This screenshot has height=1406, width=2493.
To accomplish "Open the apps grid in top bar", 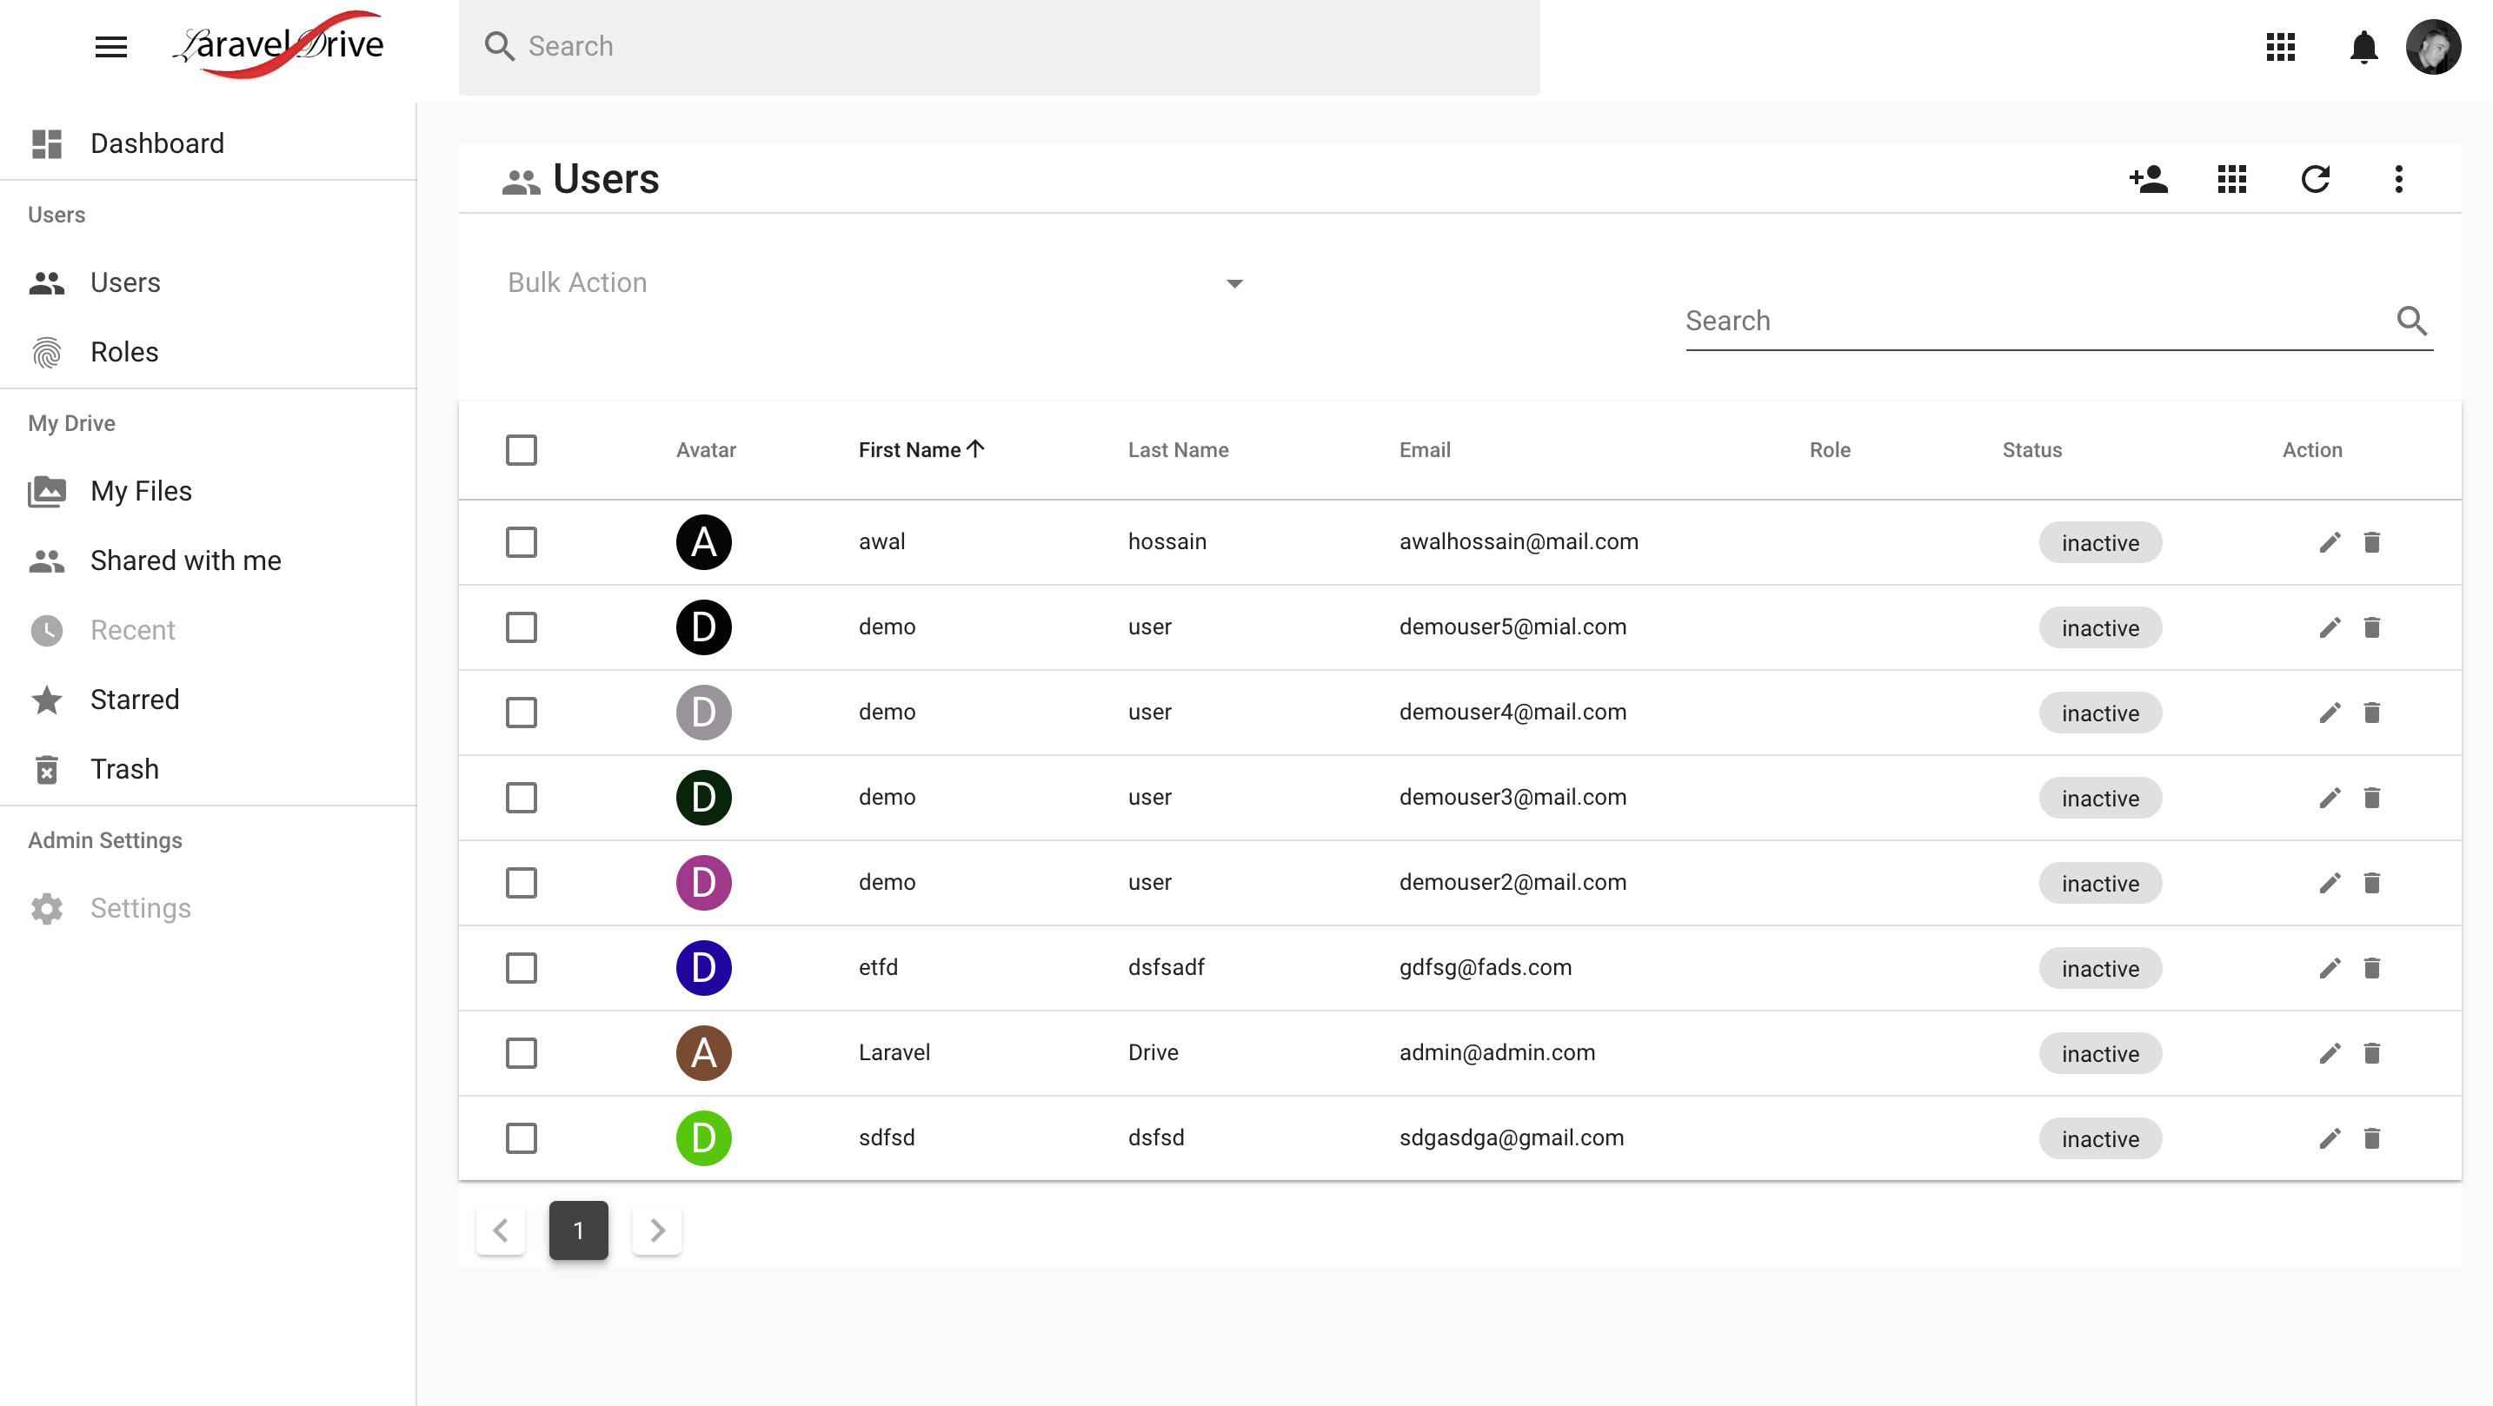I will (2280, 46).
